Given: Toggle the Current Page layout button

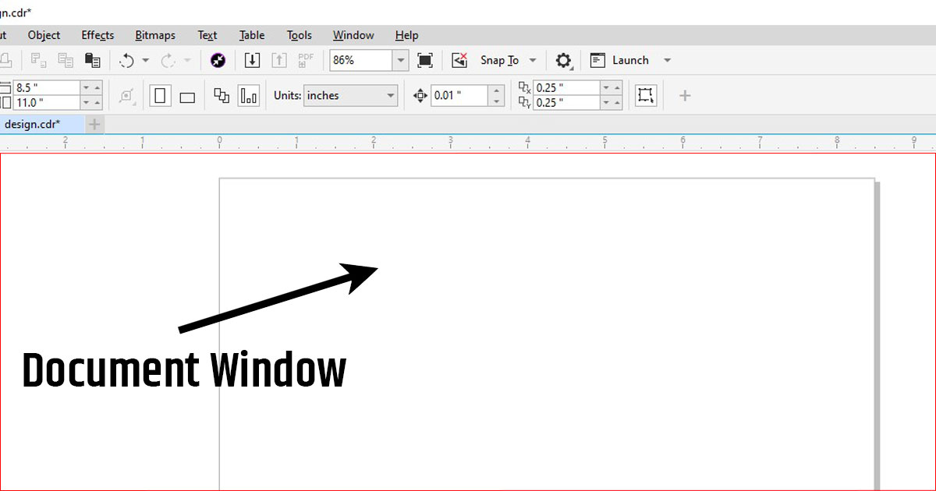Looking at the screenshot, I should click(x=249, y=96).
